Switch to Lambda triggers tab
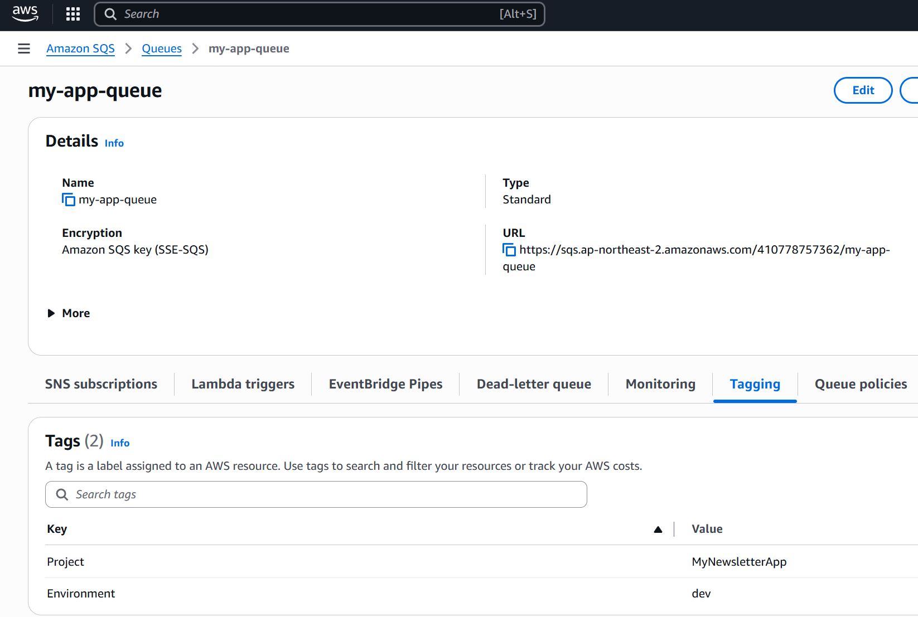The width and height of the screenshot is (918, 617). (243, 384)
